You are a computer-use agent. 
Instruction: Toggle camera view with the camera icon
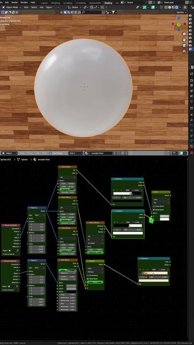pos(184,45)
